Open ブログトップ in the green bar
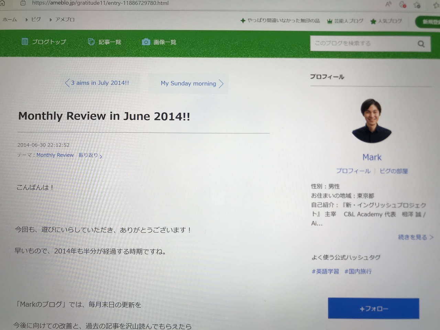 point(44,42)
